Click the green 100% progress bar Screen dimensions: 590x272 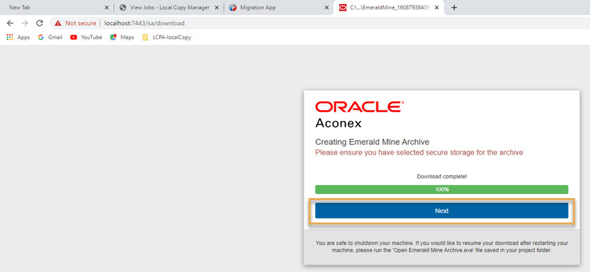click(x=441, y=189)
